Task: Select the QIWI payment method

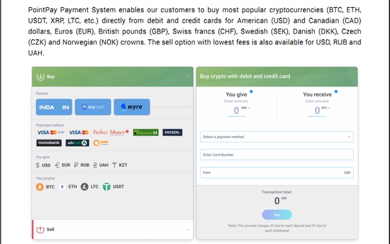Action: pos(101,143)
